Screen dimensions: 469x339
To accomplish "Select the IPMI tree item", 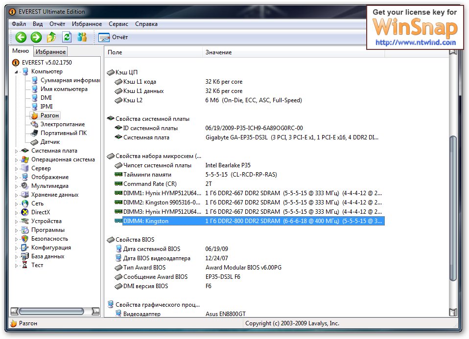I will click(x=47, y=107).
